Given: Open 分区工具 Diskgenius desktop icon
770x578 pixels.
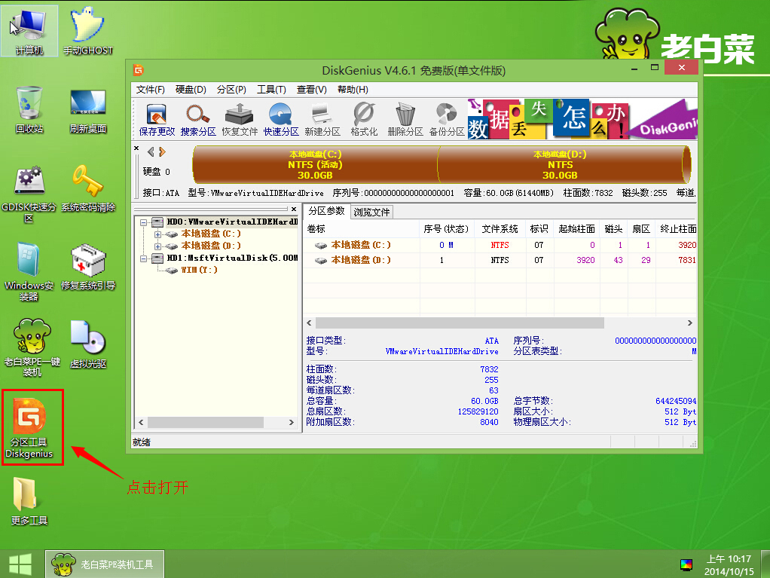Looking at the screenshot, I should [29, 428].
